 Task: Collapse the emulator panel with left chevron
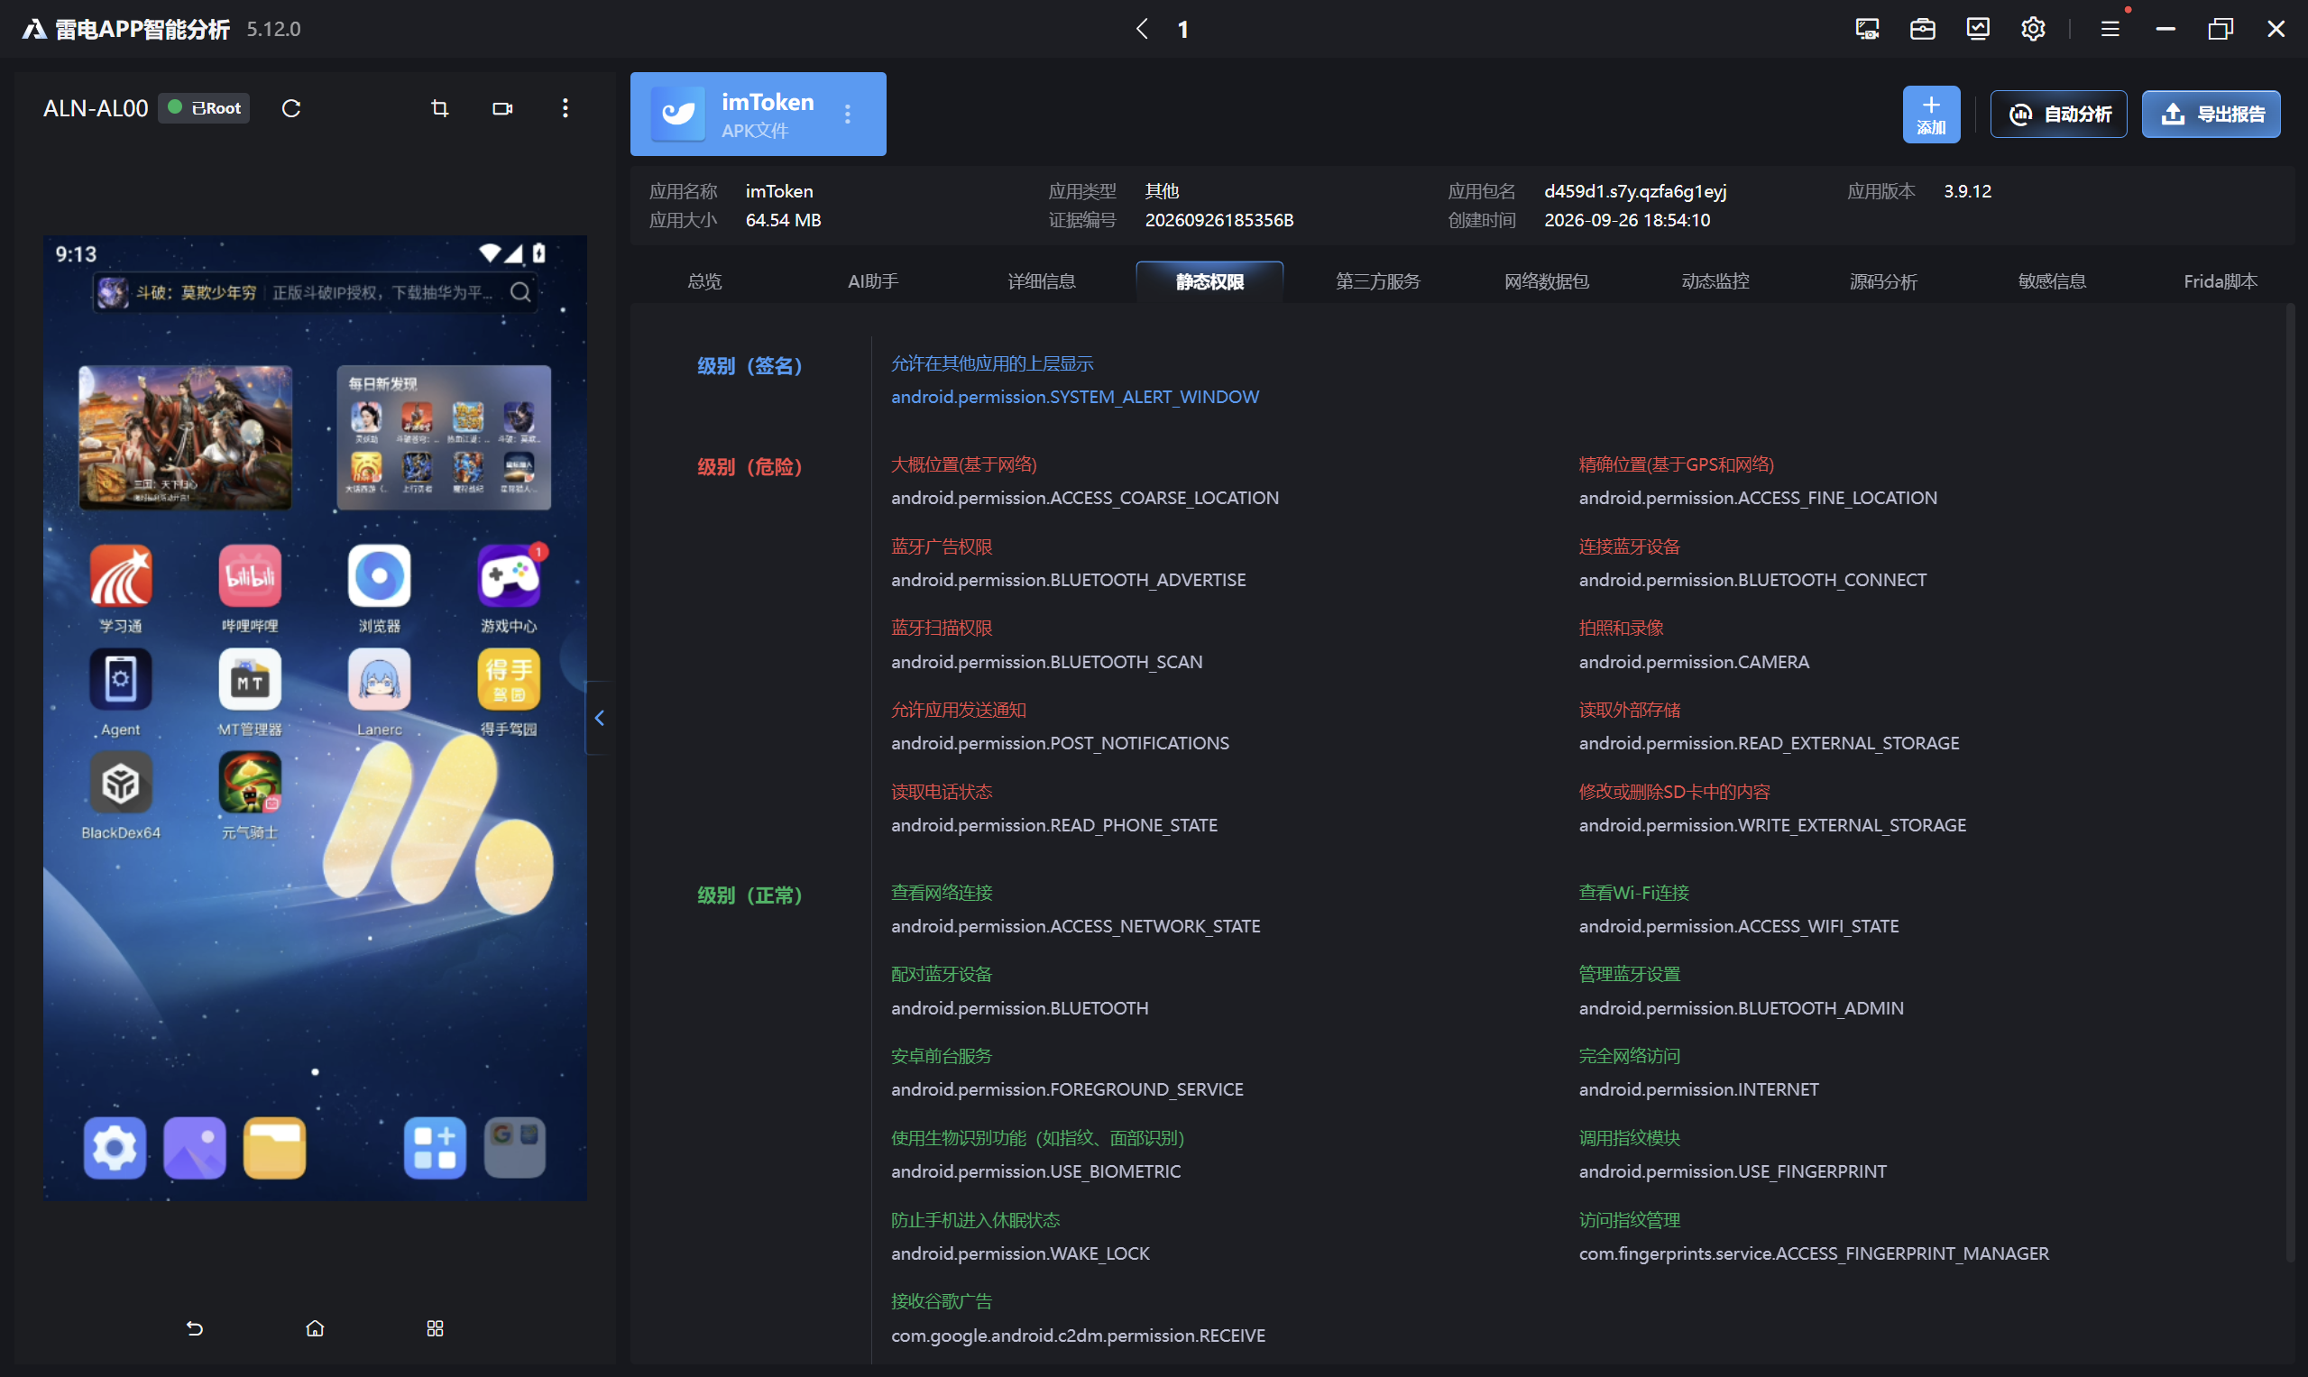(x=600, y=717)
